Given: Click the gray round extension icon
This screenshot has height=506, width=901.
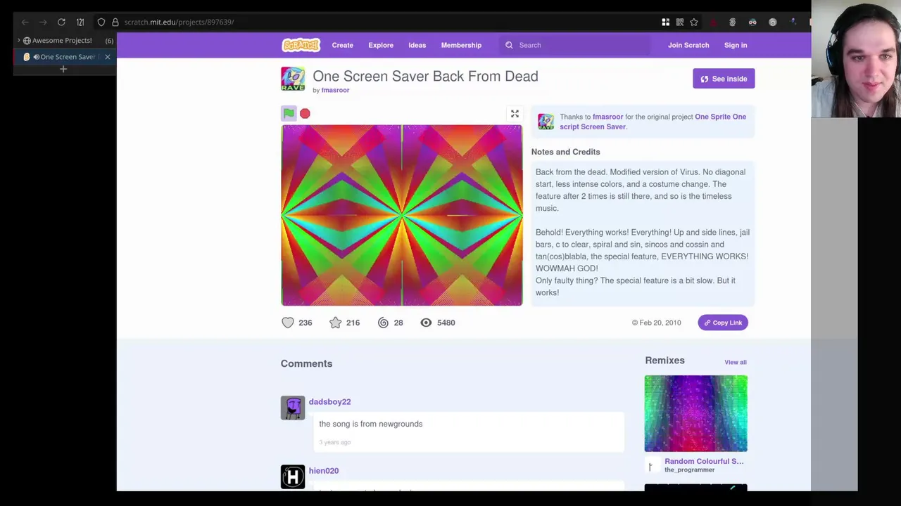Looking at the screenshot, I should click(x=773, y=22).
